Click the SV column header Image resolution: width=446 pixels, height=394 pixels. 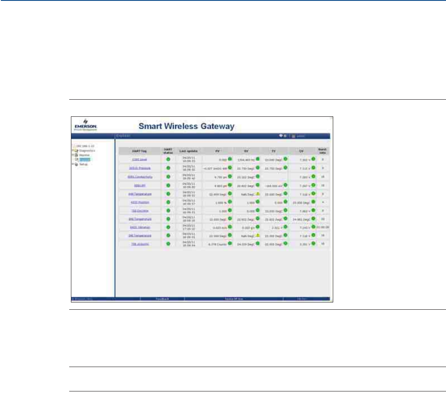(x=246, y=151)
